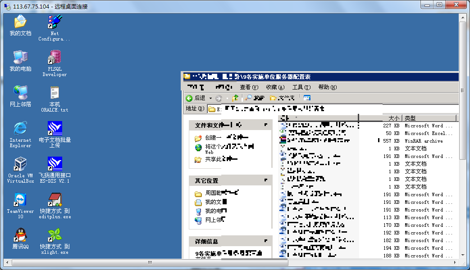The width and height of the screenshot is (470, 270).
Task: Launch Oracle VM VirtualBox
Action: coord(20,170)
